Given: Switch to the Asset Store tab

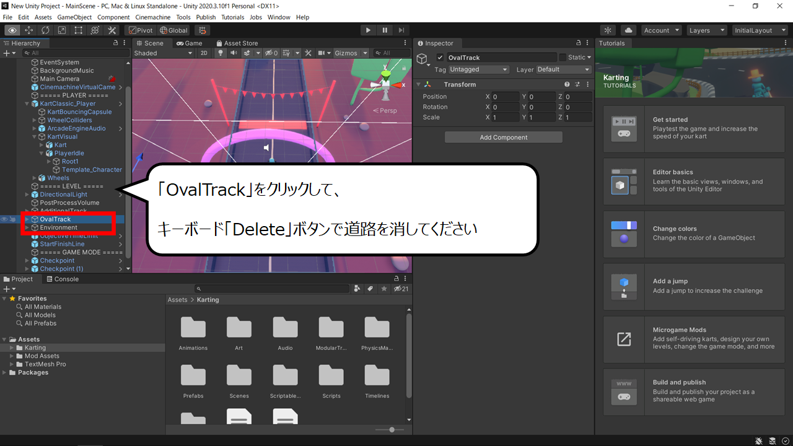Looking at the screenshot, I should point(237,43).
